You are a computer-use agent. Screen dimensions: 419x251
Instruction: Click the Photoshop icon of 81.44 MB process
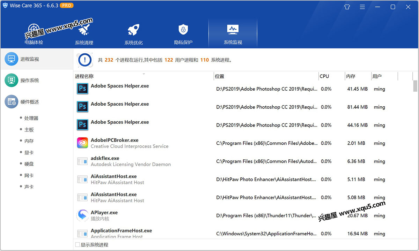click(82, 107)
